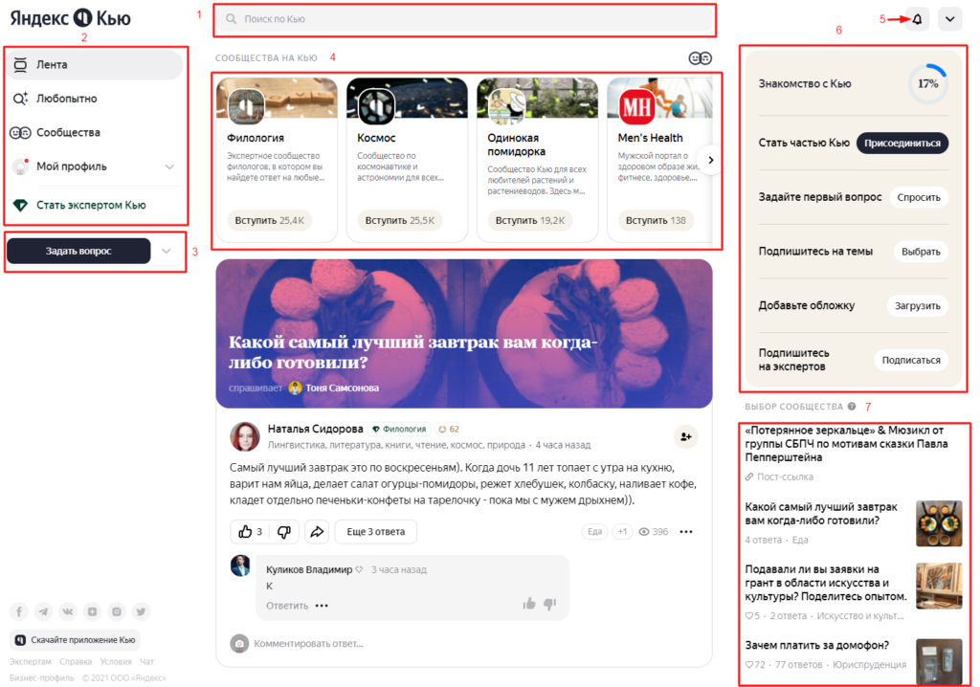Open Facebook social icon in footer
This screenshot has height=687, width=980.
click(x=19, y=612)
